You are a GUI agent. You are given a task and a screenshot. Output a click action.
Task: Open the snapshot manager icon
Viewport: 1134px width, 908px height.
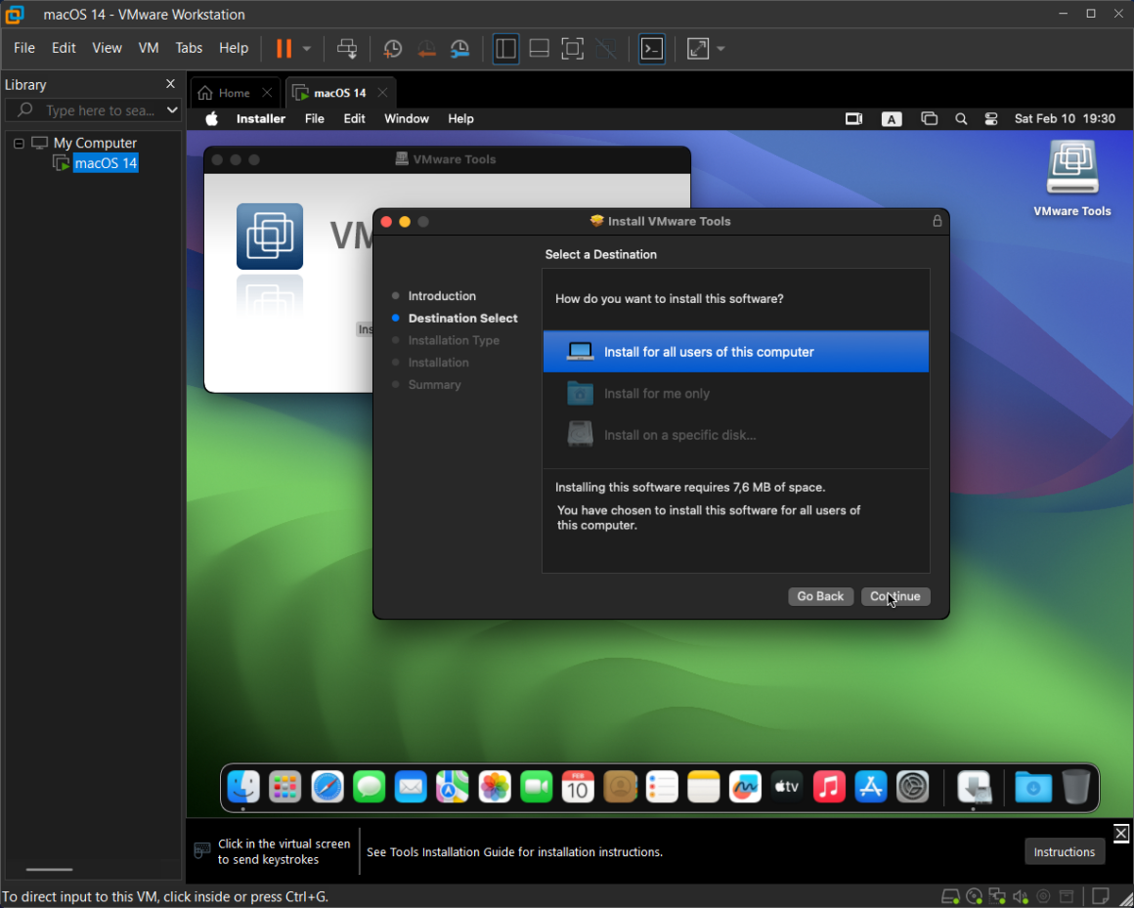tap(460, 49)
